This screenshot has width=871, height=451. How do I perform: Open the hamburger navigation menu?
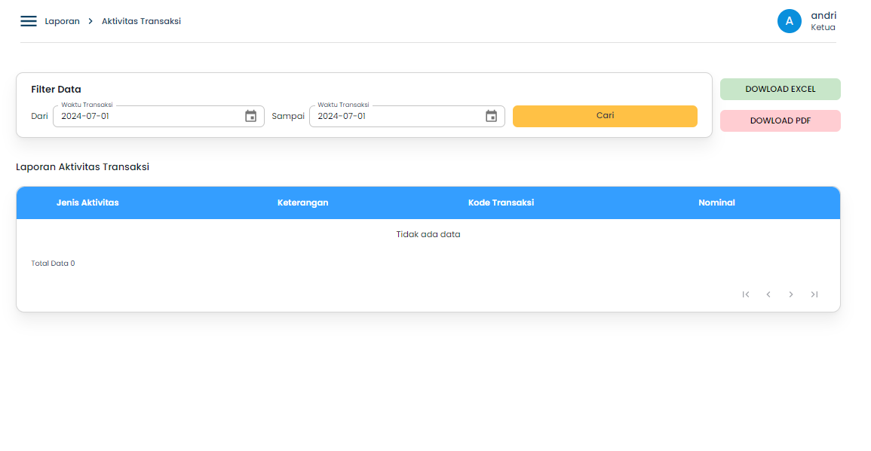(28, 20)
